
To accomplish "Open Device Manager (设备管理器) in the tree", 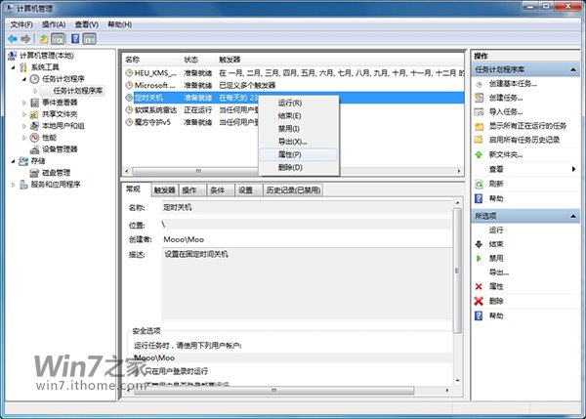I will (59, 149).
